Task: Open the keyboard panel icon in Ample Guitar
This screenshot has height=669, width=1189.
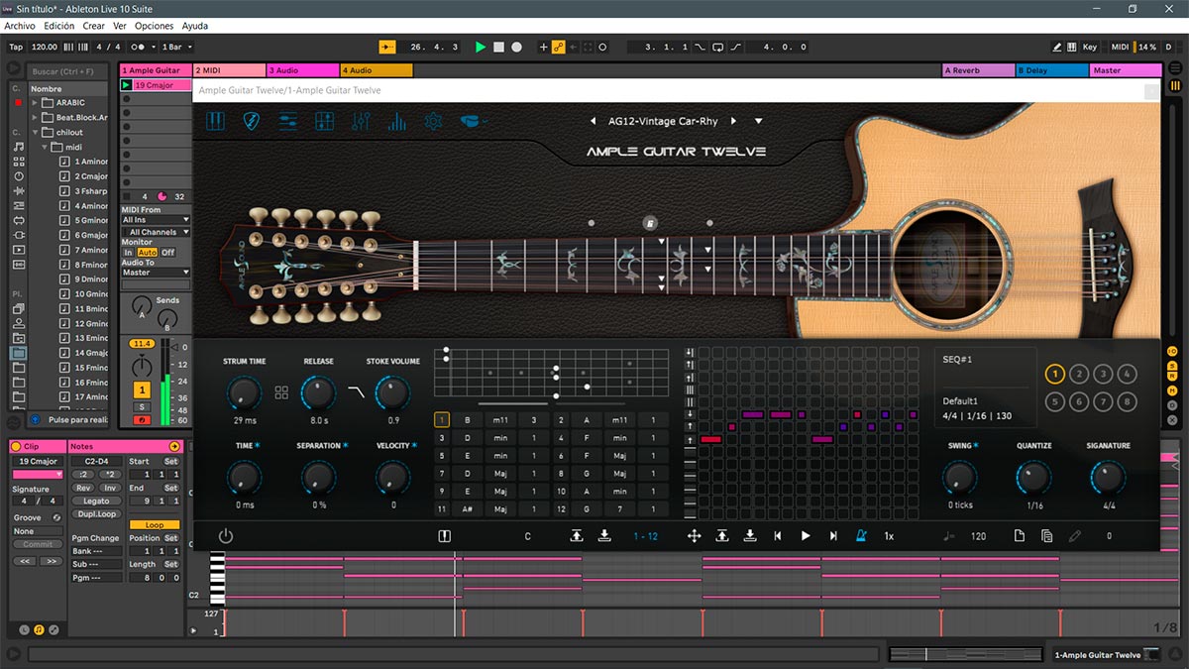Action: click(x=215, y=121)
